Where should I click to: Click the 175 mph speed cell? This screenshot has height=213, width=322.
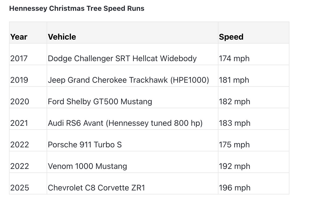click(254, 141)
